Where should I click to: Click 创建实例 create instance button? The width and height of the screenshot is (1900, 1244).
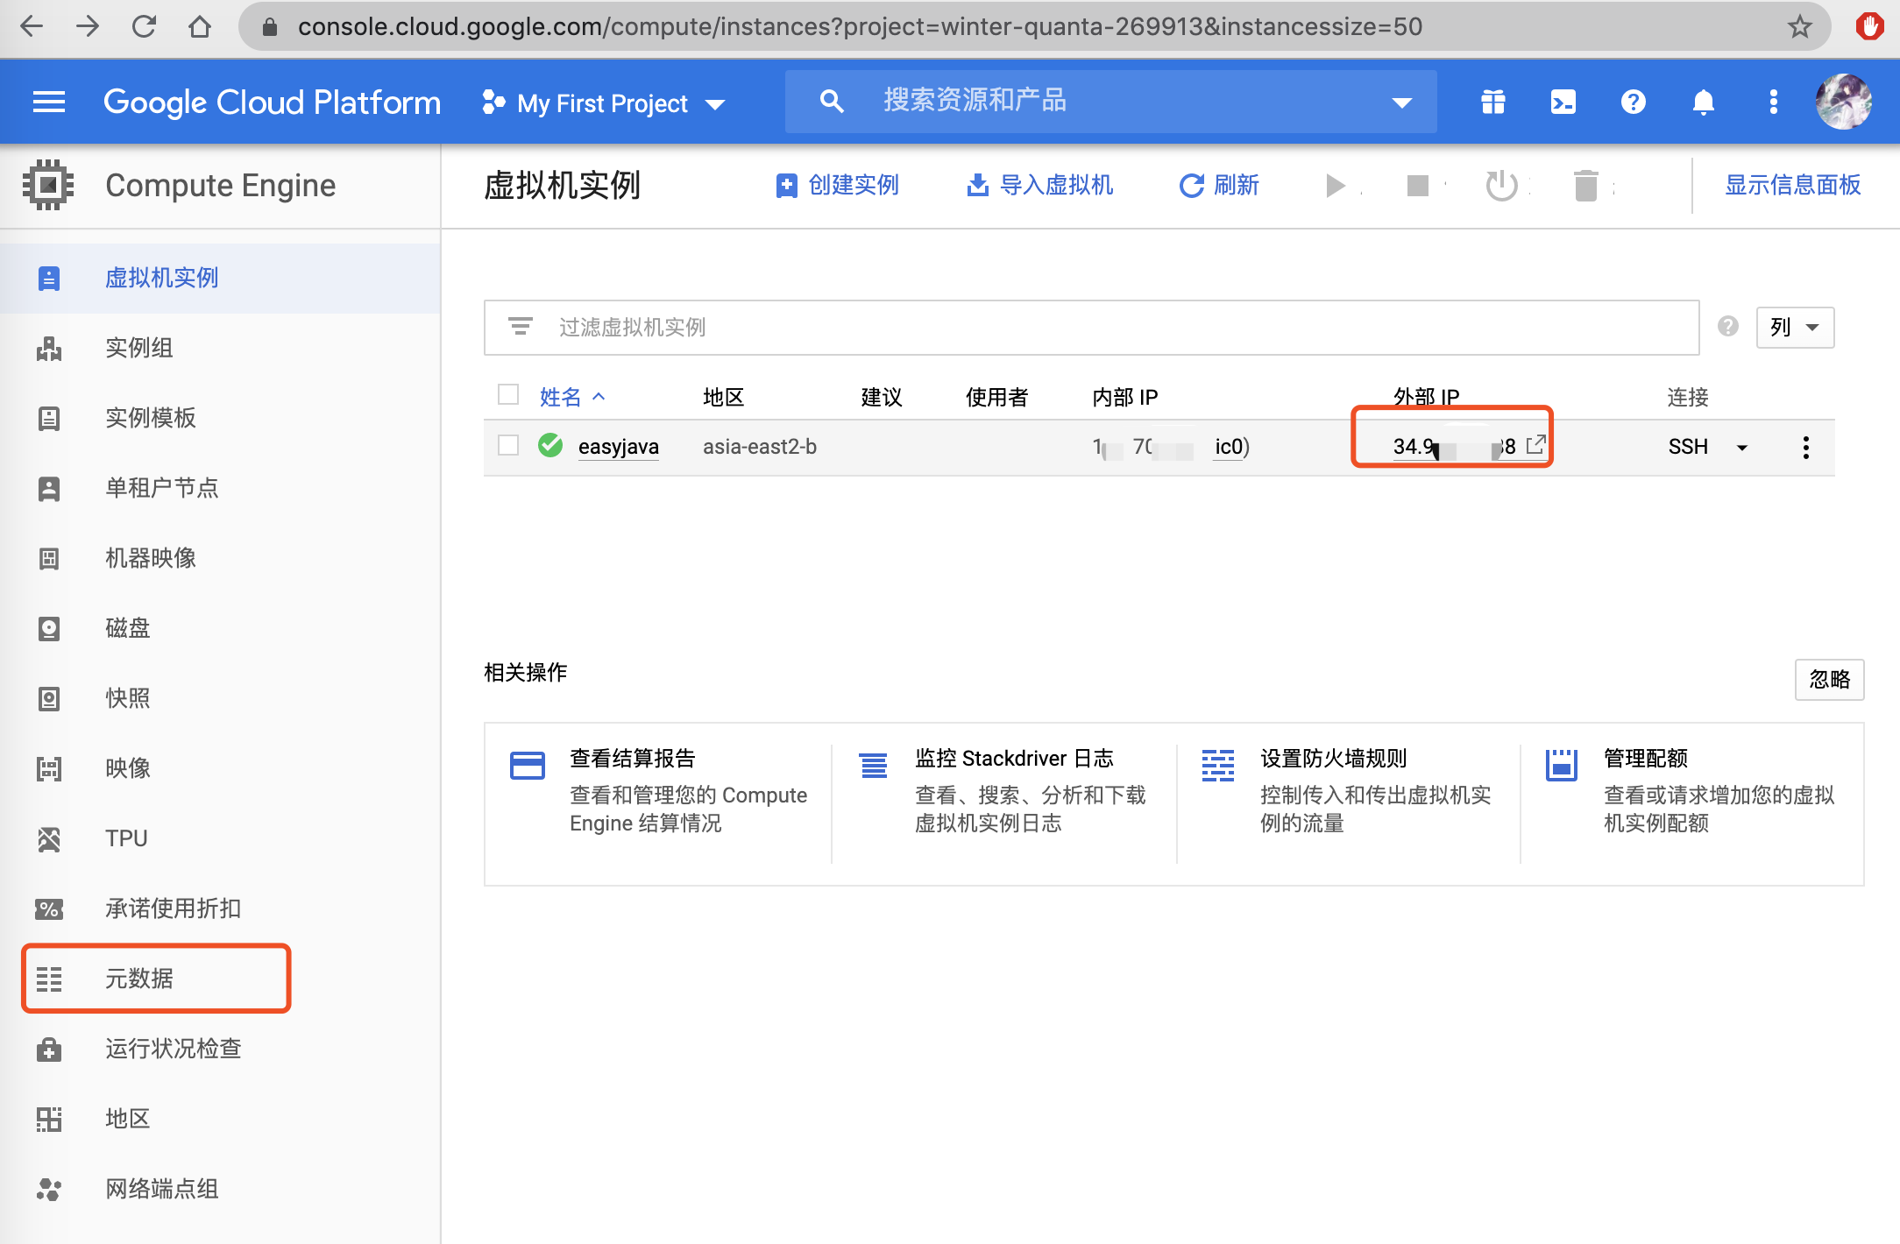click(838, 185)
